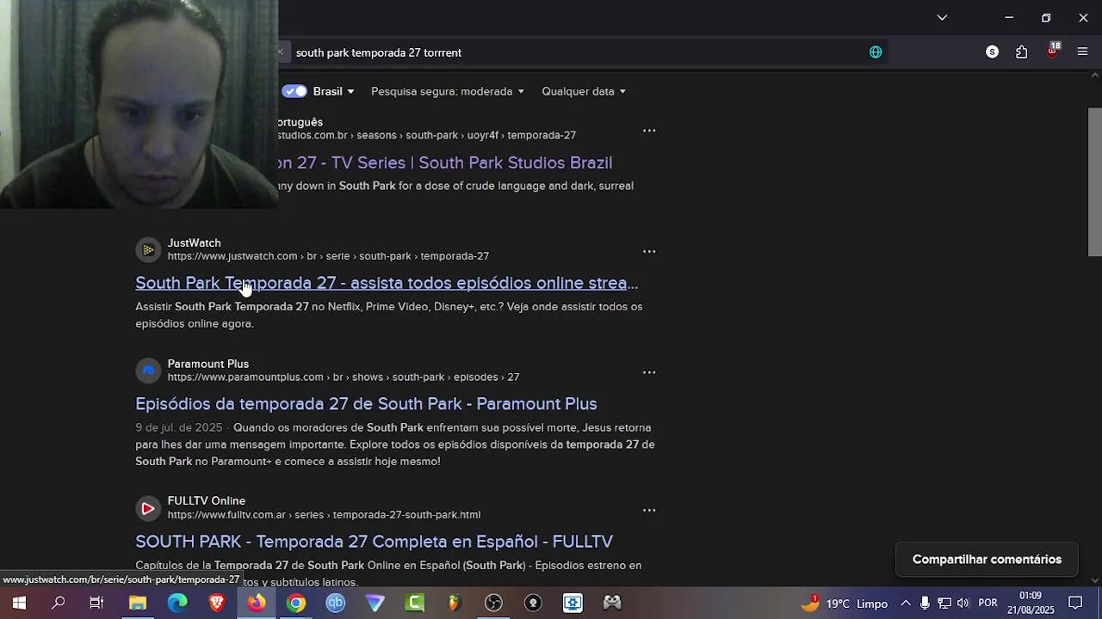Open FL Studio from the taskbar
Screen dimensions: 1102x619
coord(455,604)
